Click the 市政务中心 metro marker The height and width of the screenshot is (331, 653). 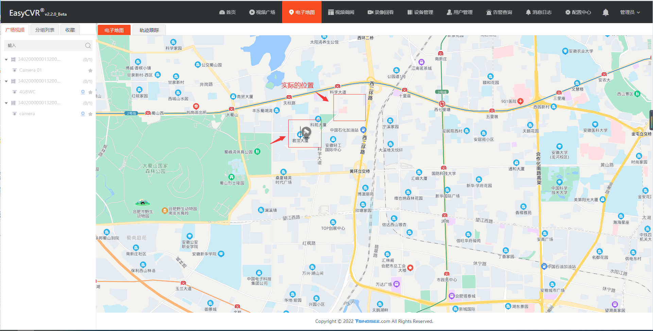pyautogui.click(x=447, y=274)
